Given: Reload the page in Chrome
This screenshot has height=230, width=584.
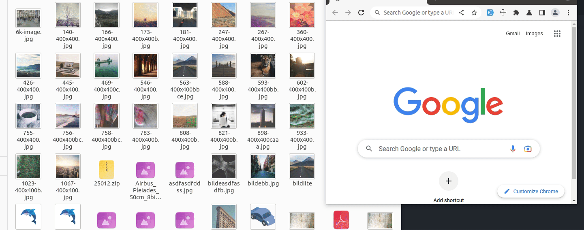Looking at the screenshot, I should coord(361,13).
